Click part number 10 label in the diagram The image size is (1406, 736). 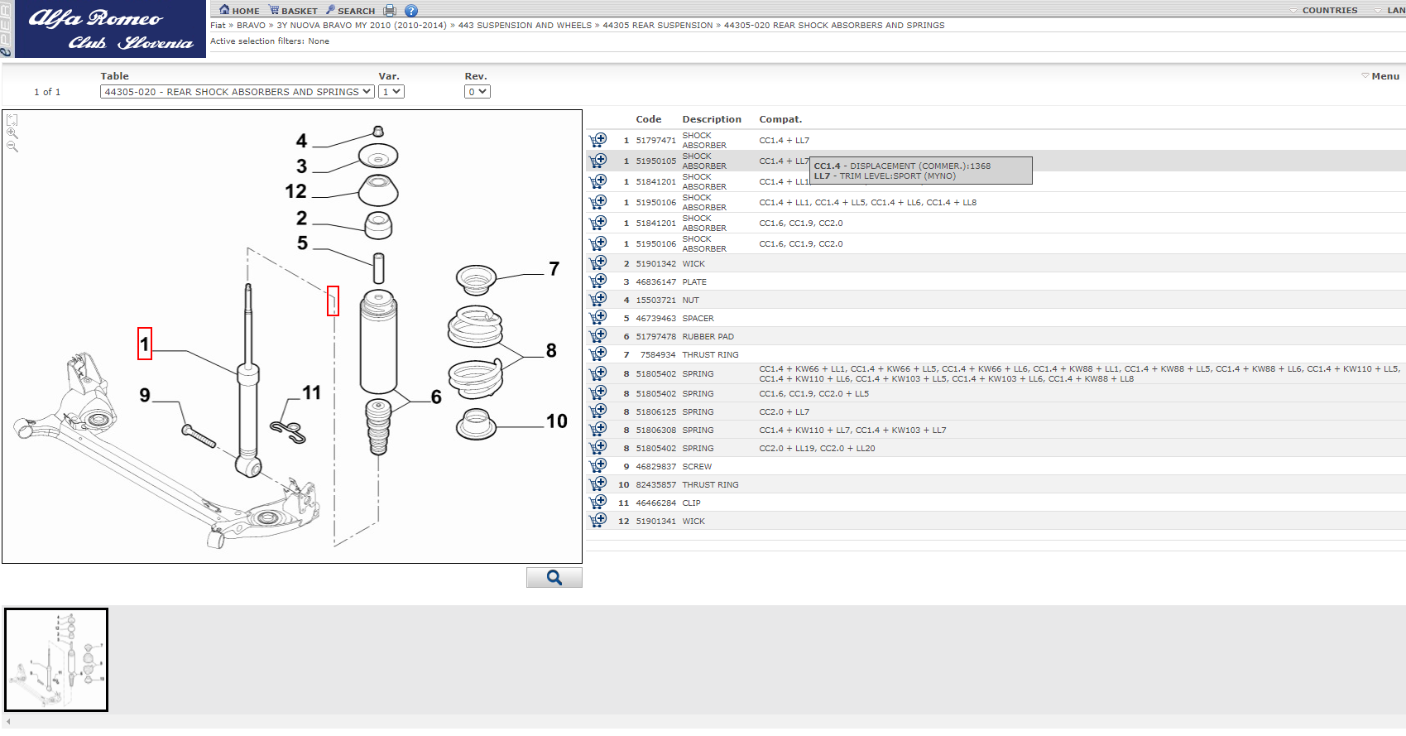[557, 421]
